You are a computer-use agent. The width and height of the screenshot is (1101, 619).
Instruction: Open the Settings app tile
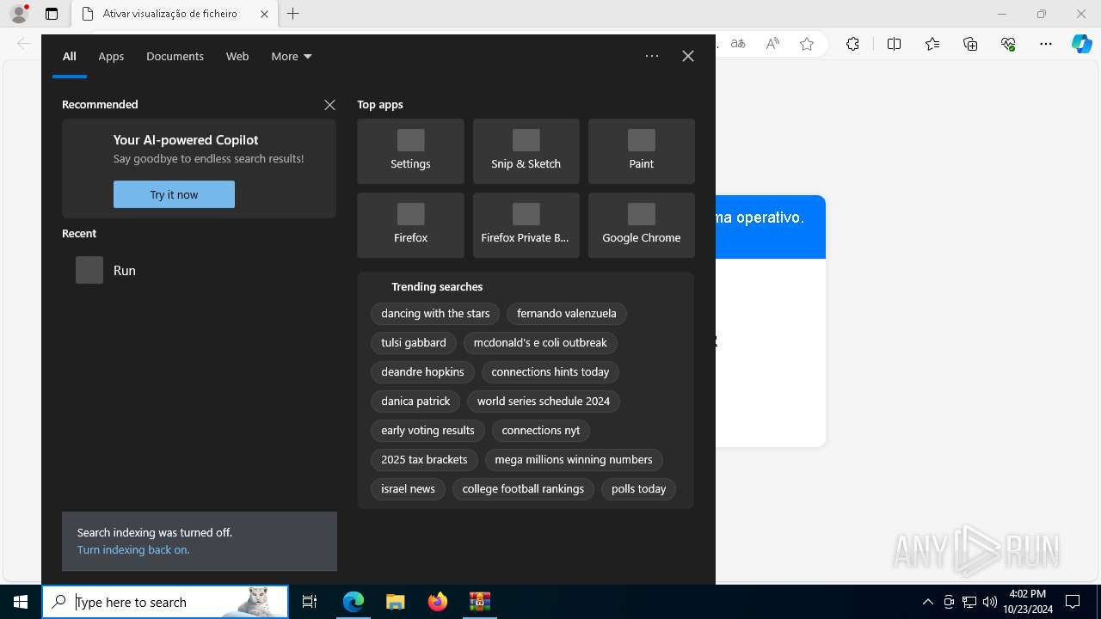coord(410,151)
